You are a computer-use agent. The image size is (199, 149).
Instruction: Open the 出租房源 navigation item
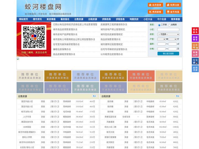point(93,19)
